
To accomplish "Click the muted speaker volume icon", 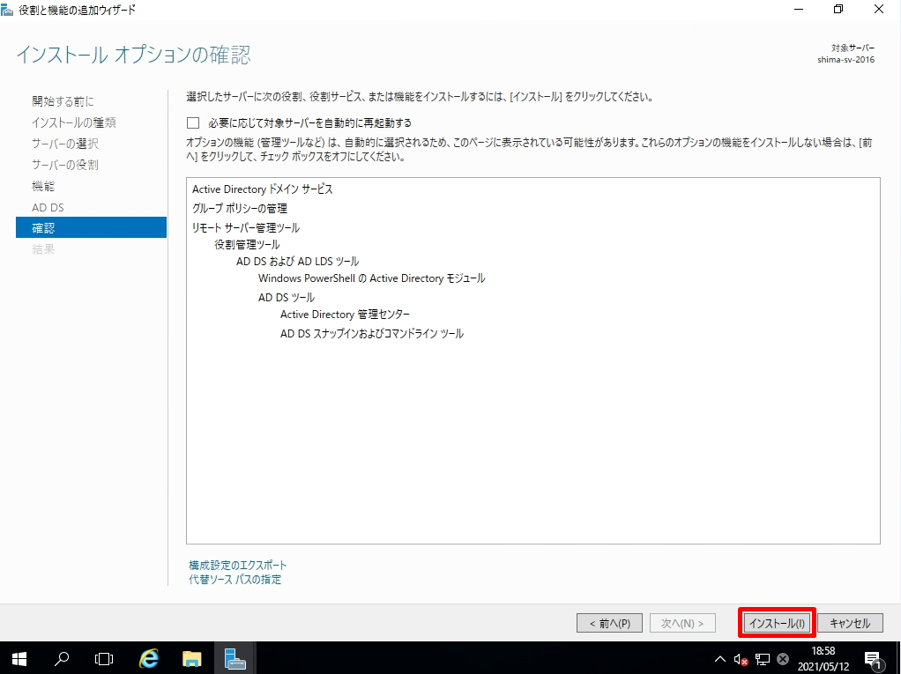I will (741, 659).
